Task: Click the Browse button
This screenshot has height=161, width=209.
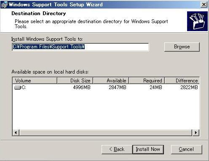Action: point(182,47)
